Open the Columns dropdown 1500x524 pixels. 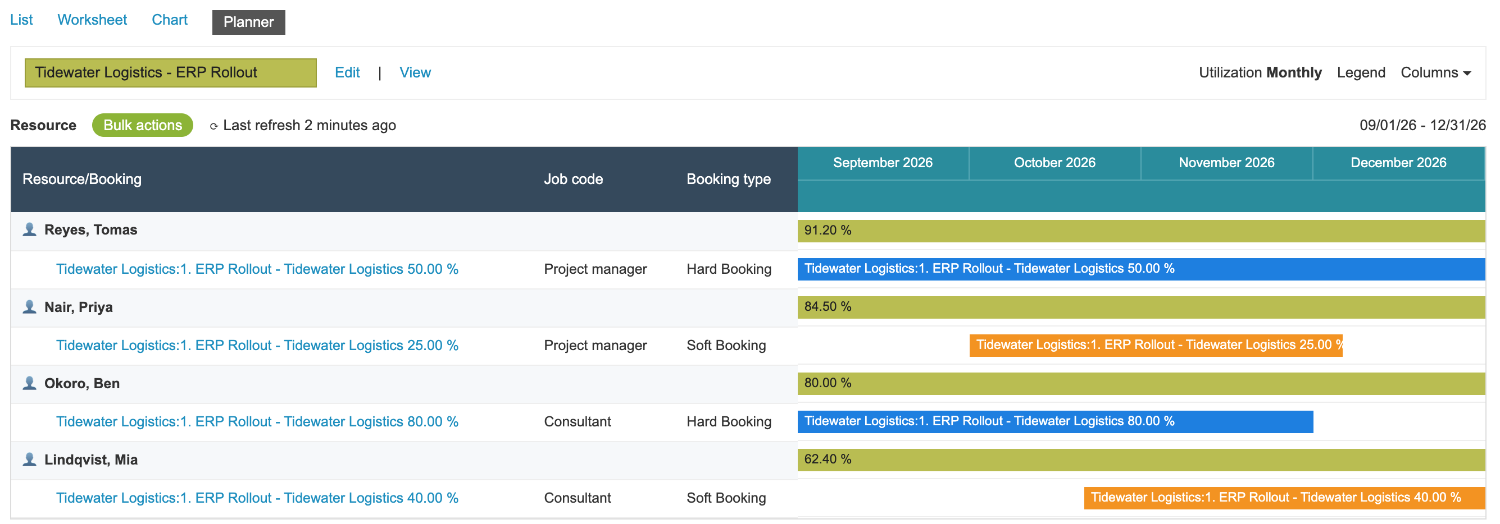click(1435, 73)
